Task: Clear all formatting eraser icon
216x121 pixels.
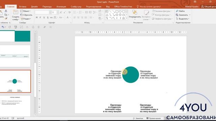Action: (x=70, y=12)
